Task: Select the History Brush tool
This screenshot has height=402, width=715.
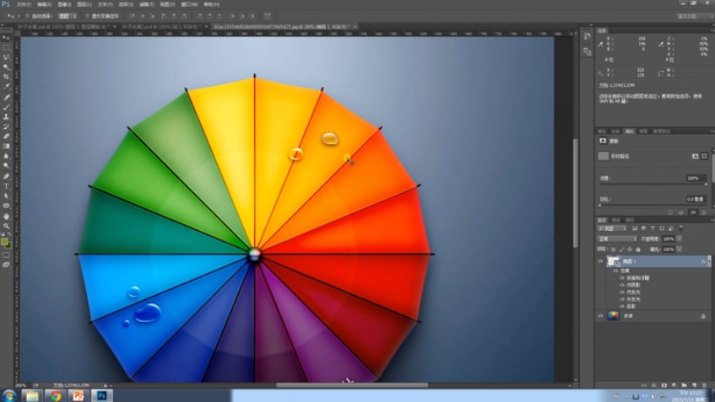Action: (6, 126)
